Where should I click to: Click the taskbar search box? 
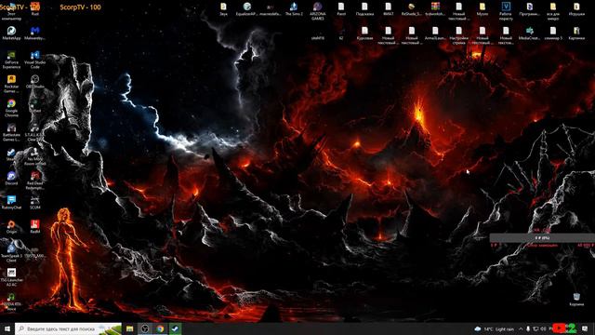68,328
